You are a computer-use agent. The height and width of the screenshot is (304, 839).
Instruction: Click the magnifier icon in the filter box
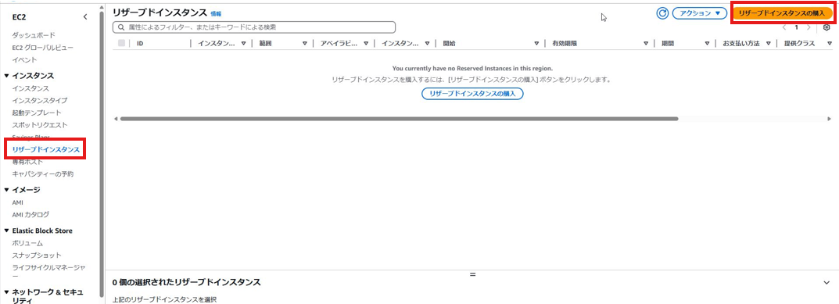121,27
